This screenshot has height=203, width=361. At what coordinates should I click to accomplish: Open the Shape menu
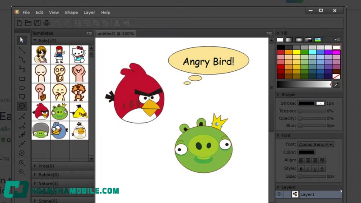[71, 13]
